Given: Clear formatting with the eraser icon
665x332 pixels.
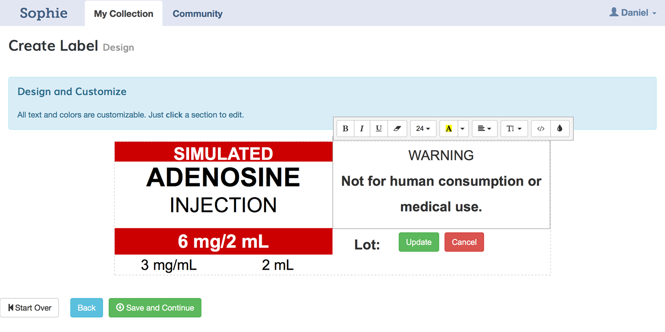Looking at the screenshot, I should 398,128.
